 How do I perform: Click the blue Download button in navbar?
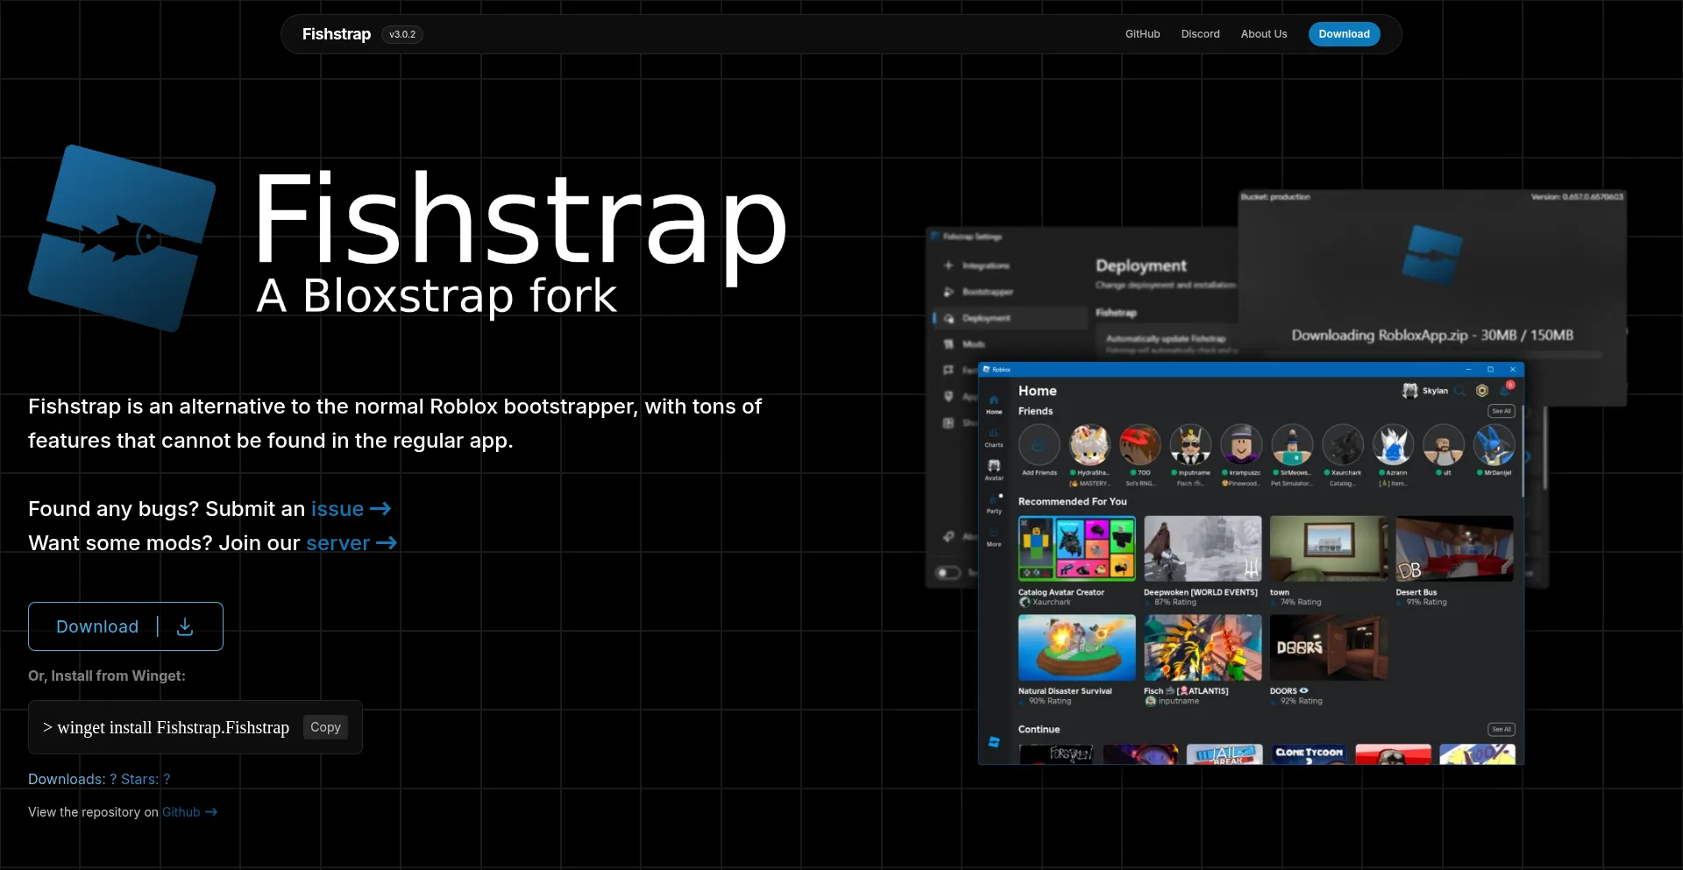click(x=1344, y=34)
